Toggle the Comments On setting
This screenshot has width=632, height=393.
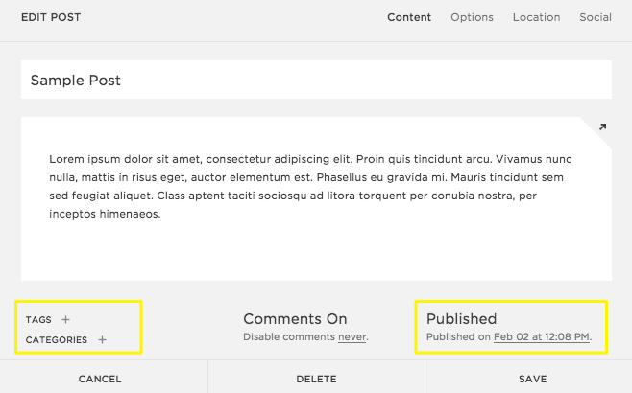click(295, 319)
